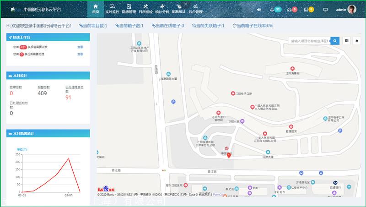
Task: View alarms pending dispatch via 查看 link
Action: [x=80, y=47]
